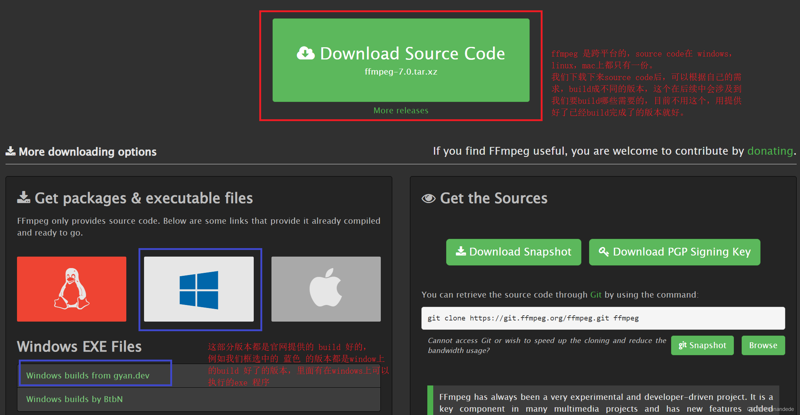
Task: Click Download PGP Signing Key button
Action: (x=674, y=252)
